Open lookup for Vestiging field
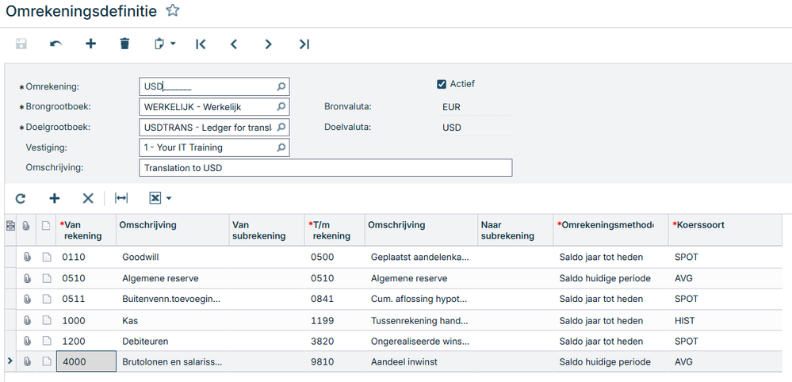 point(281,148)
